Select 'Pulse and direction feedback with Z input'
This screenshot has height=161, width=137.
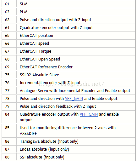click(x=58, y=106)
